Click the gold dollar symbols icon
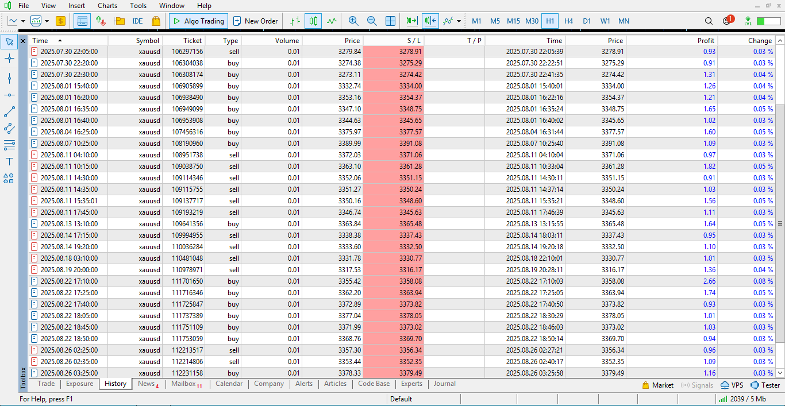The width and height of the screenshot is (785, 406). pyautogui.click(x=60, y=21)
